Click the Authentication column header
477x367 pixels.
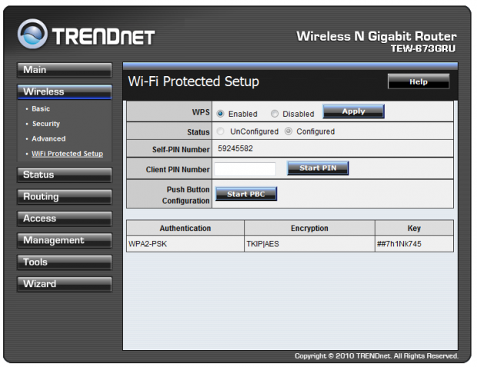(x=185, y=229)
